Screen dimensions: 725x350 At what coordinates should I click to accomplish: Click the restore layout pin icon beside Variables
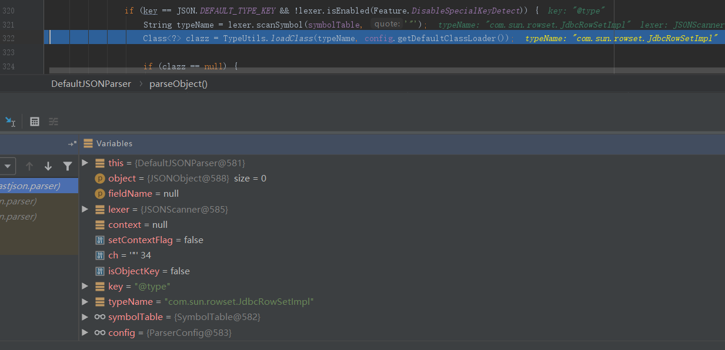(x=72, y=143)
